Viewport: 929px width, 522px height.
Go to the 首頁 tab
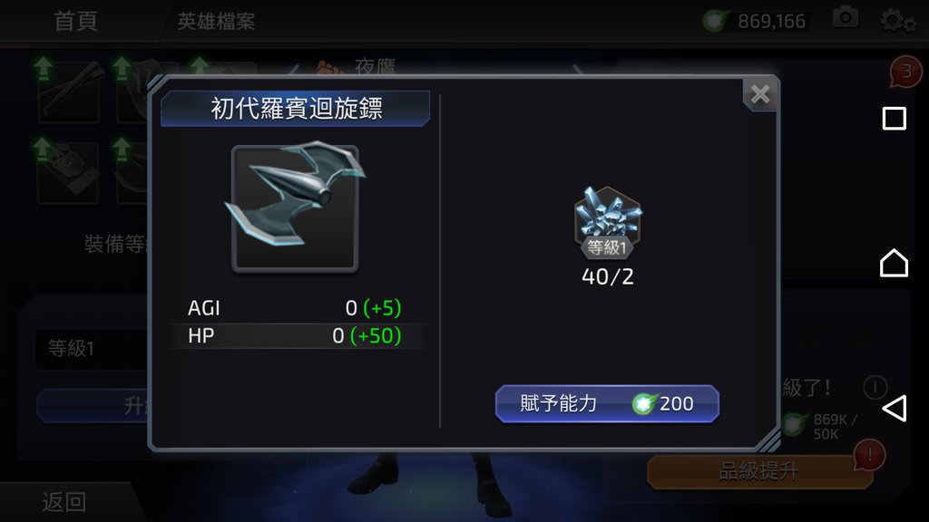pos(76,22)
